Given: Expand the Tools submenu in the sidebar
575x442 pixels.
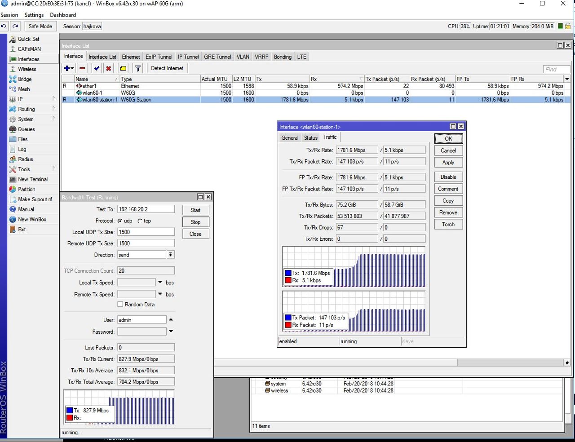Looking at the screenshot, I should pos(53,169).
